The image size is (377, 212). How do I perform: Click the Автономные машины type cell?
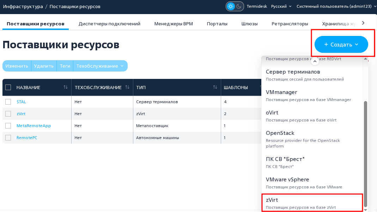pos(158,138)
